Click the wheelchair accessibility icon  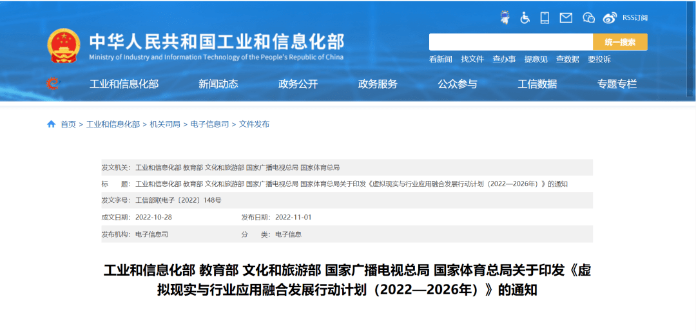point(525,18)
